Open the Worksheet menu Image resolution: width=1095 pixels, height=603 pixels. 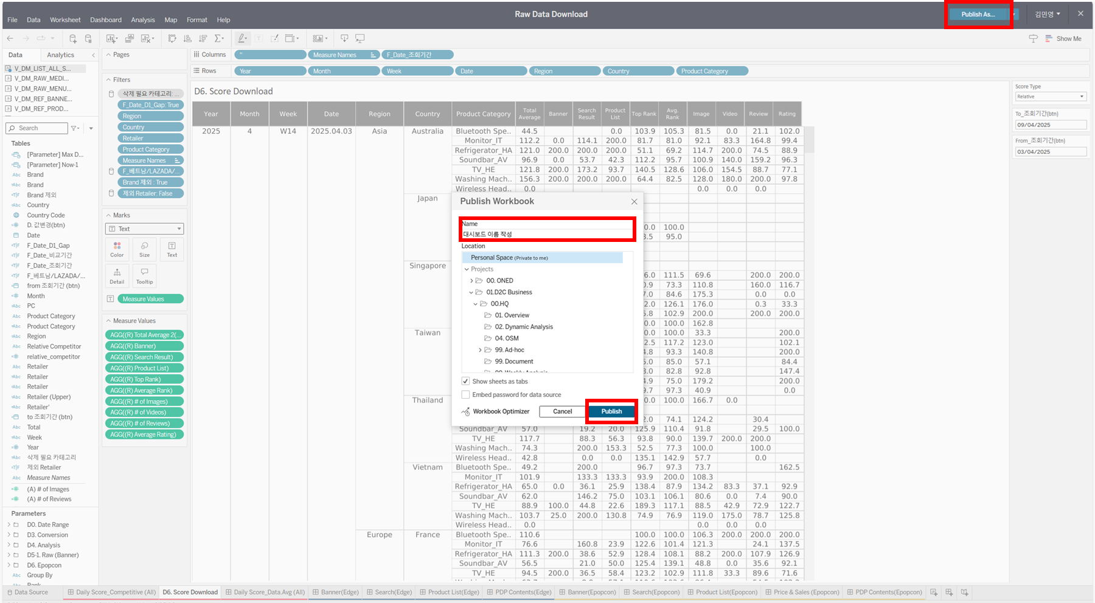(65, 19)
